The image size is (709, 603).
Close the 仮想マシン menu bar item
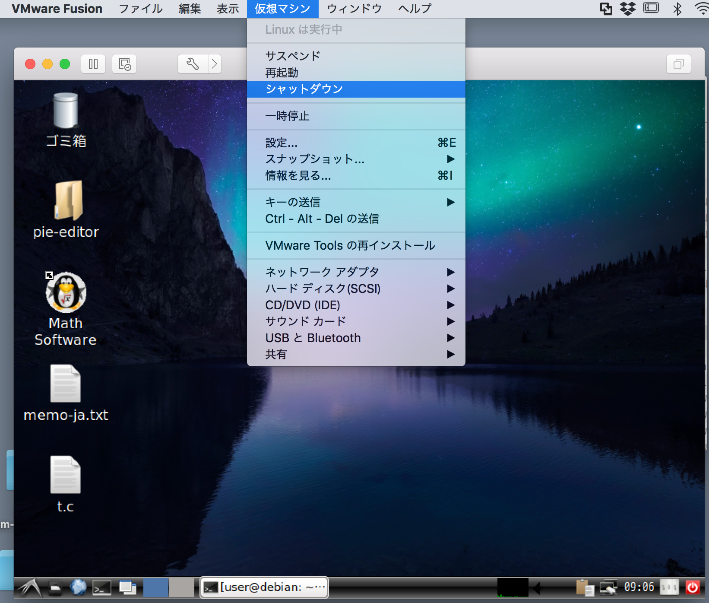(x=282, y=9)
